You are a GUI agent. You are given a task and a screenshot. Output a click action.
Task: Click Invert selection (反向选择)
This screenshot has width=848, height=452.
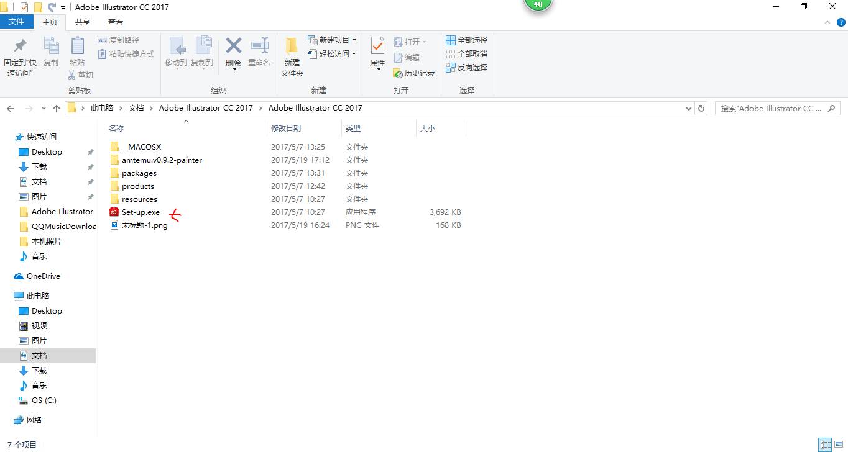point(467,67)
